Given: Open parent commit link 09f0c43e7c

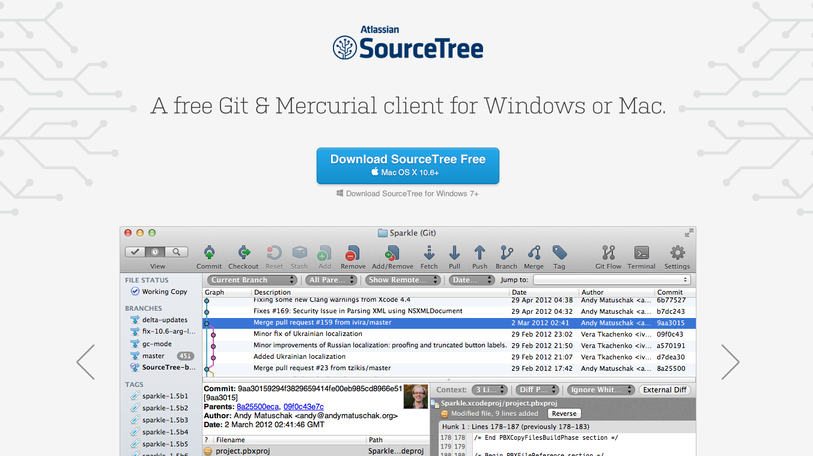Looking at the screenshot, I should pos(303,406).
